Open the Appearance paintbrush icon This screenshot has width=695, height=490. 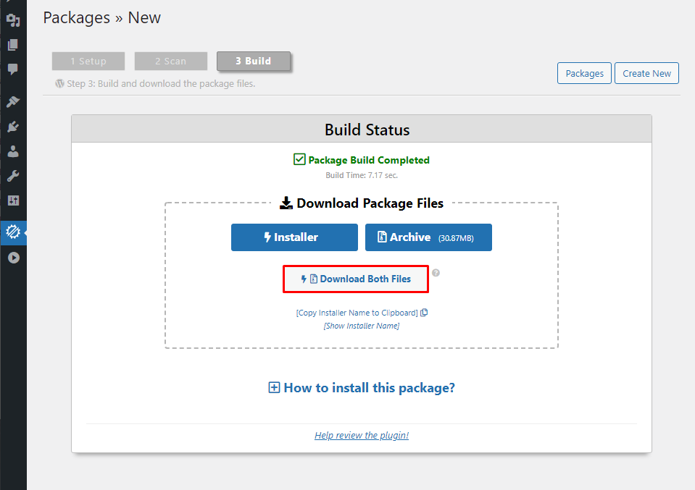[x=13, y=102]
